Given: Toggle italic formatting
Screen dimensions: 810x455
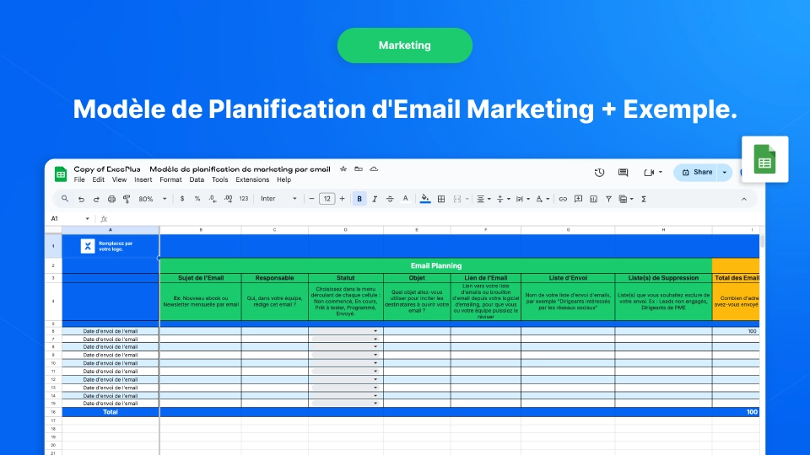Looking at the screenshot, I should pyautogui.click(x=375, y=199).
